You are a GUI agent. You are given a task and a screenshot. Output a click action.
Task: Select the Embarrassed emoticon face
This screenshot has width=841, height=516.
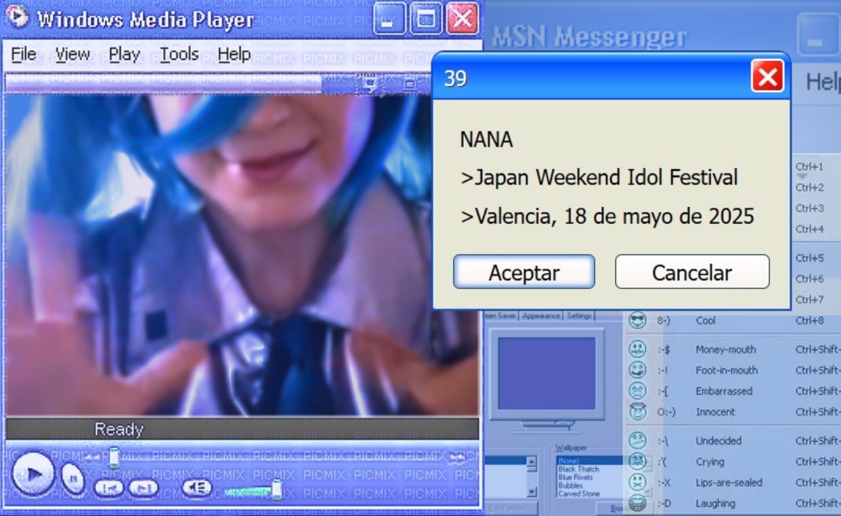tap(637, 391)
